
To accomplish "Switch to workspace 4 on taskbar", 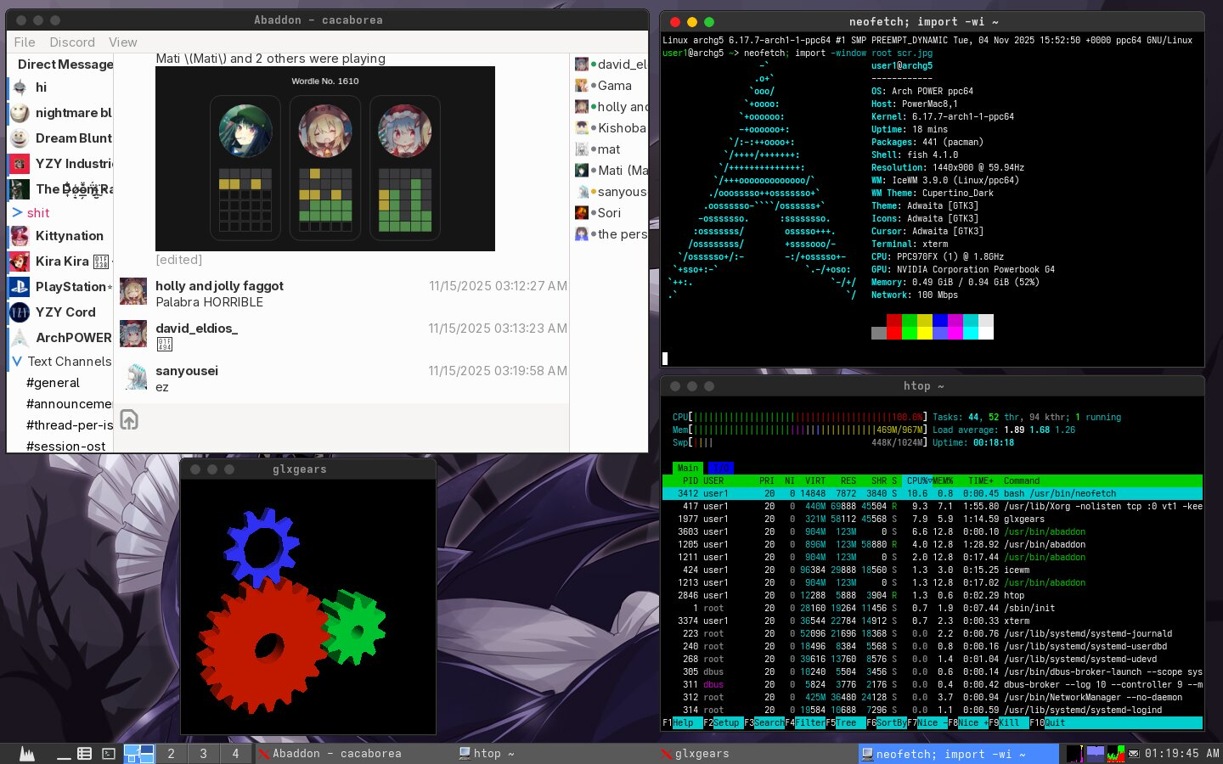I will 235,753.
